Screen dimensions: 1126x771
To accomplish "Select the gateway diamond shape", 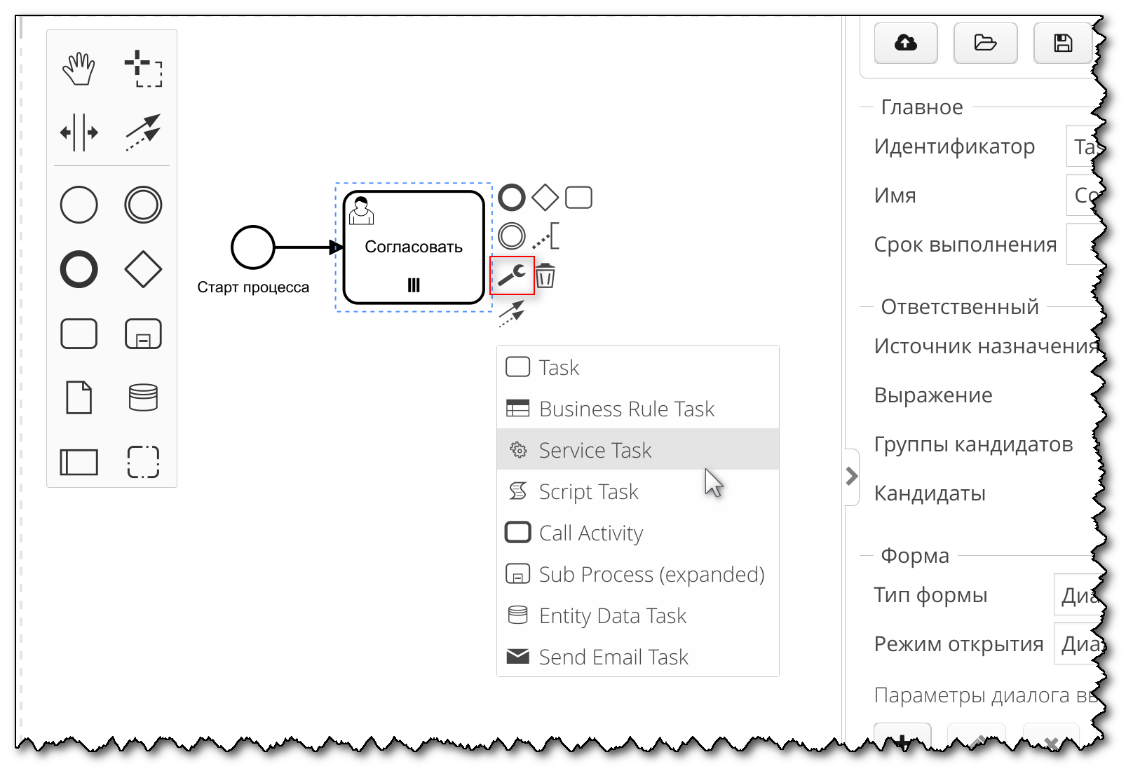I will tap(143, 268).
